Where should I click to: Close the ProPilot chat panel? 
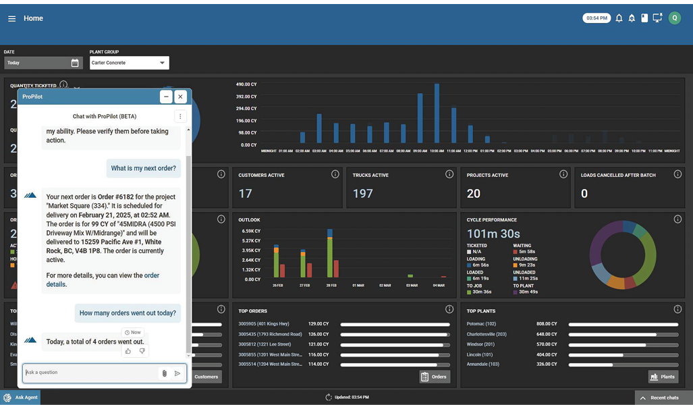point(180,97)
